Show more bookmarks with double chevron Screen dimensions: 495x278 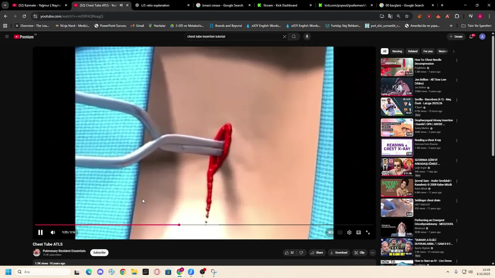coord(451,26)
